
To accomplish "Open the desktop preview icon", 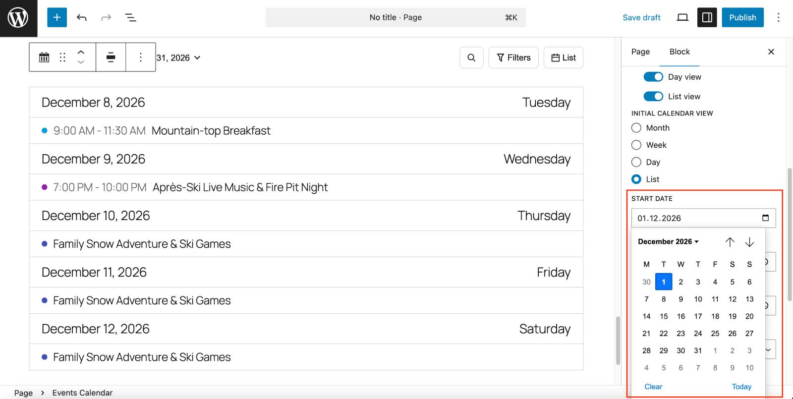I will pyautogui.click(x=682, y=18).
